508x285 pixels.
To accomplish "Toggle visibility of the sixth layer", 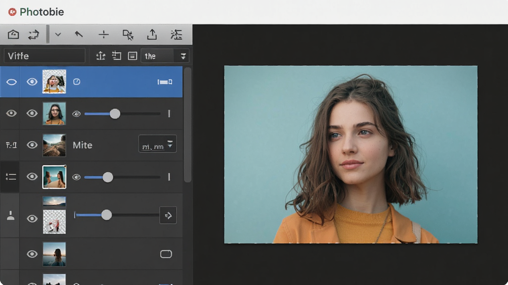I will [32, 254].
